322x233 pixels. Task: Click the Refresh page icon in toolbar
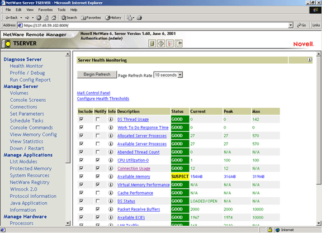46,18
